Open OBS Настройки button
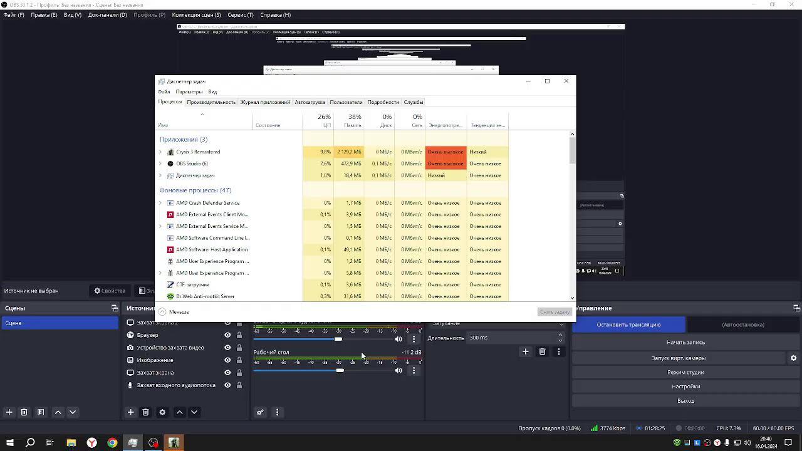 685,386
